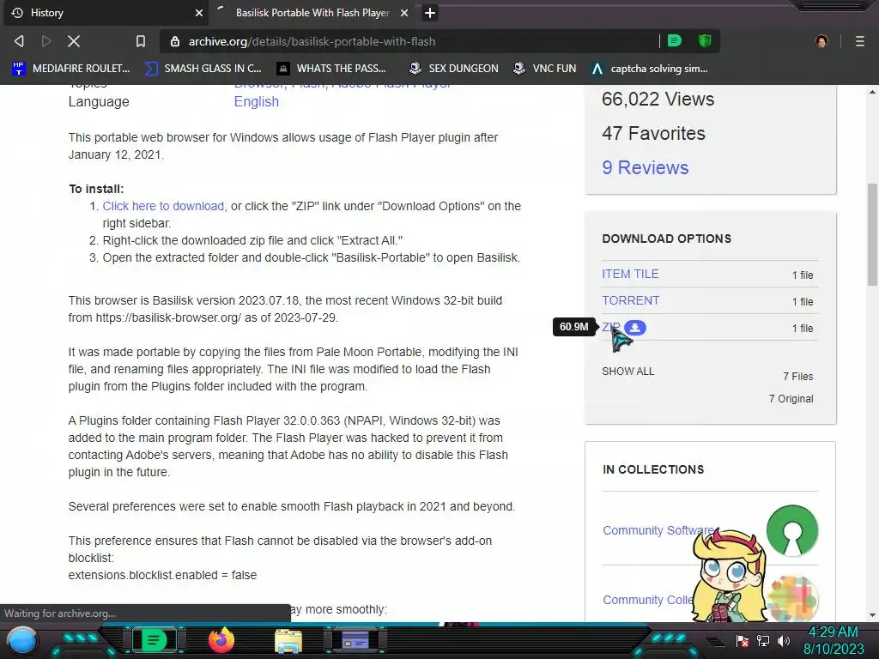Screen dimensions: 879x659
Task: Open the user profile avatar
Action: (x=821, y=41)
